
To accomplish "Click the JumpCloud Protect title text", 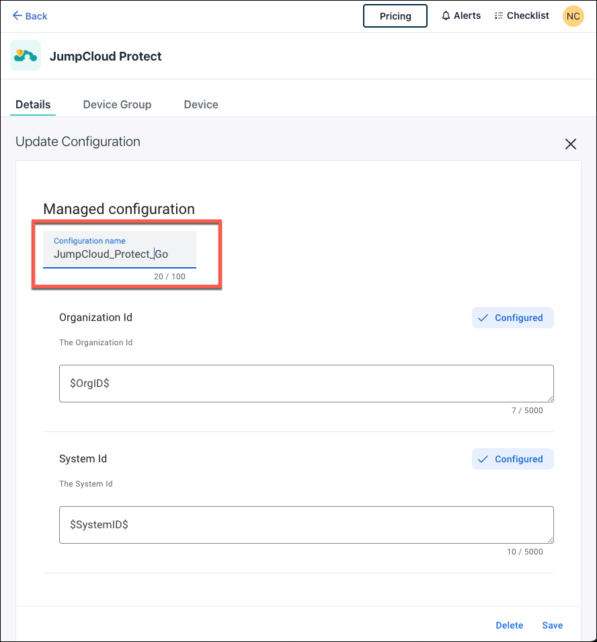I will [x=106, y=57].
